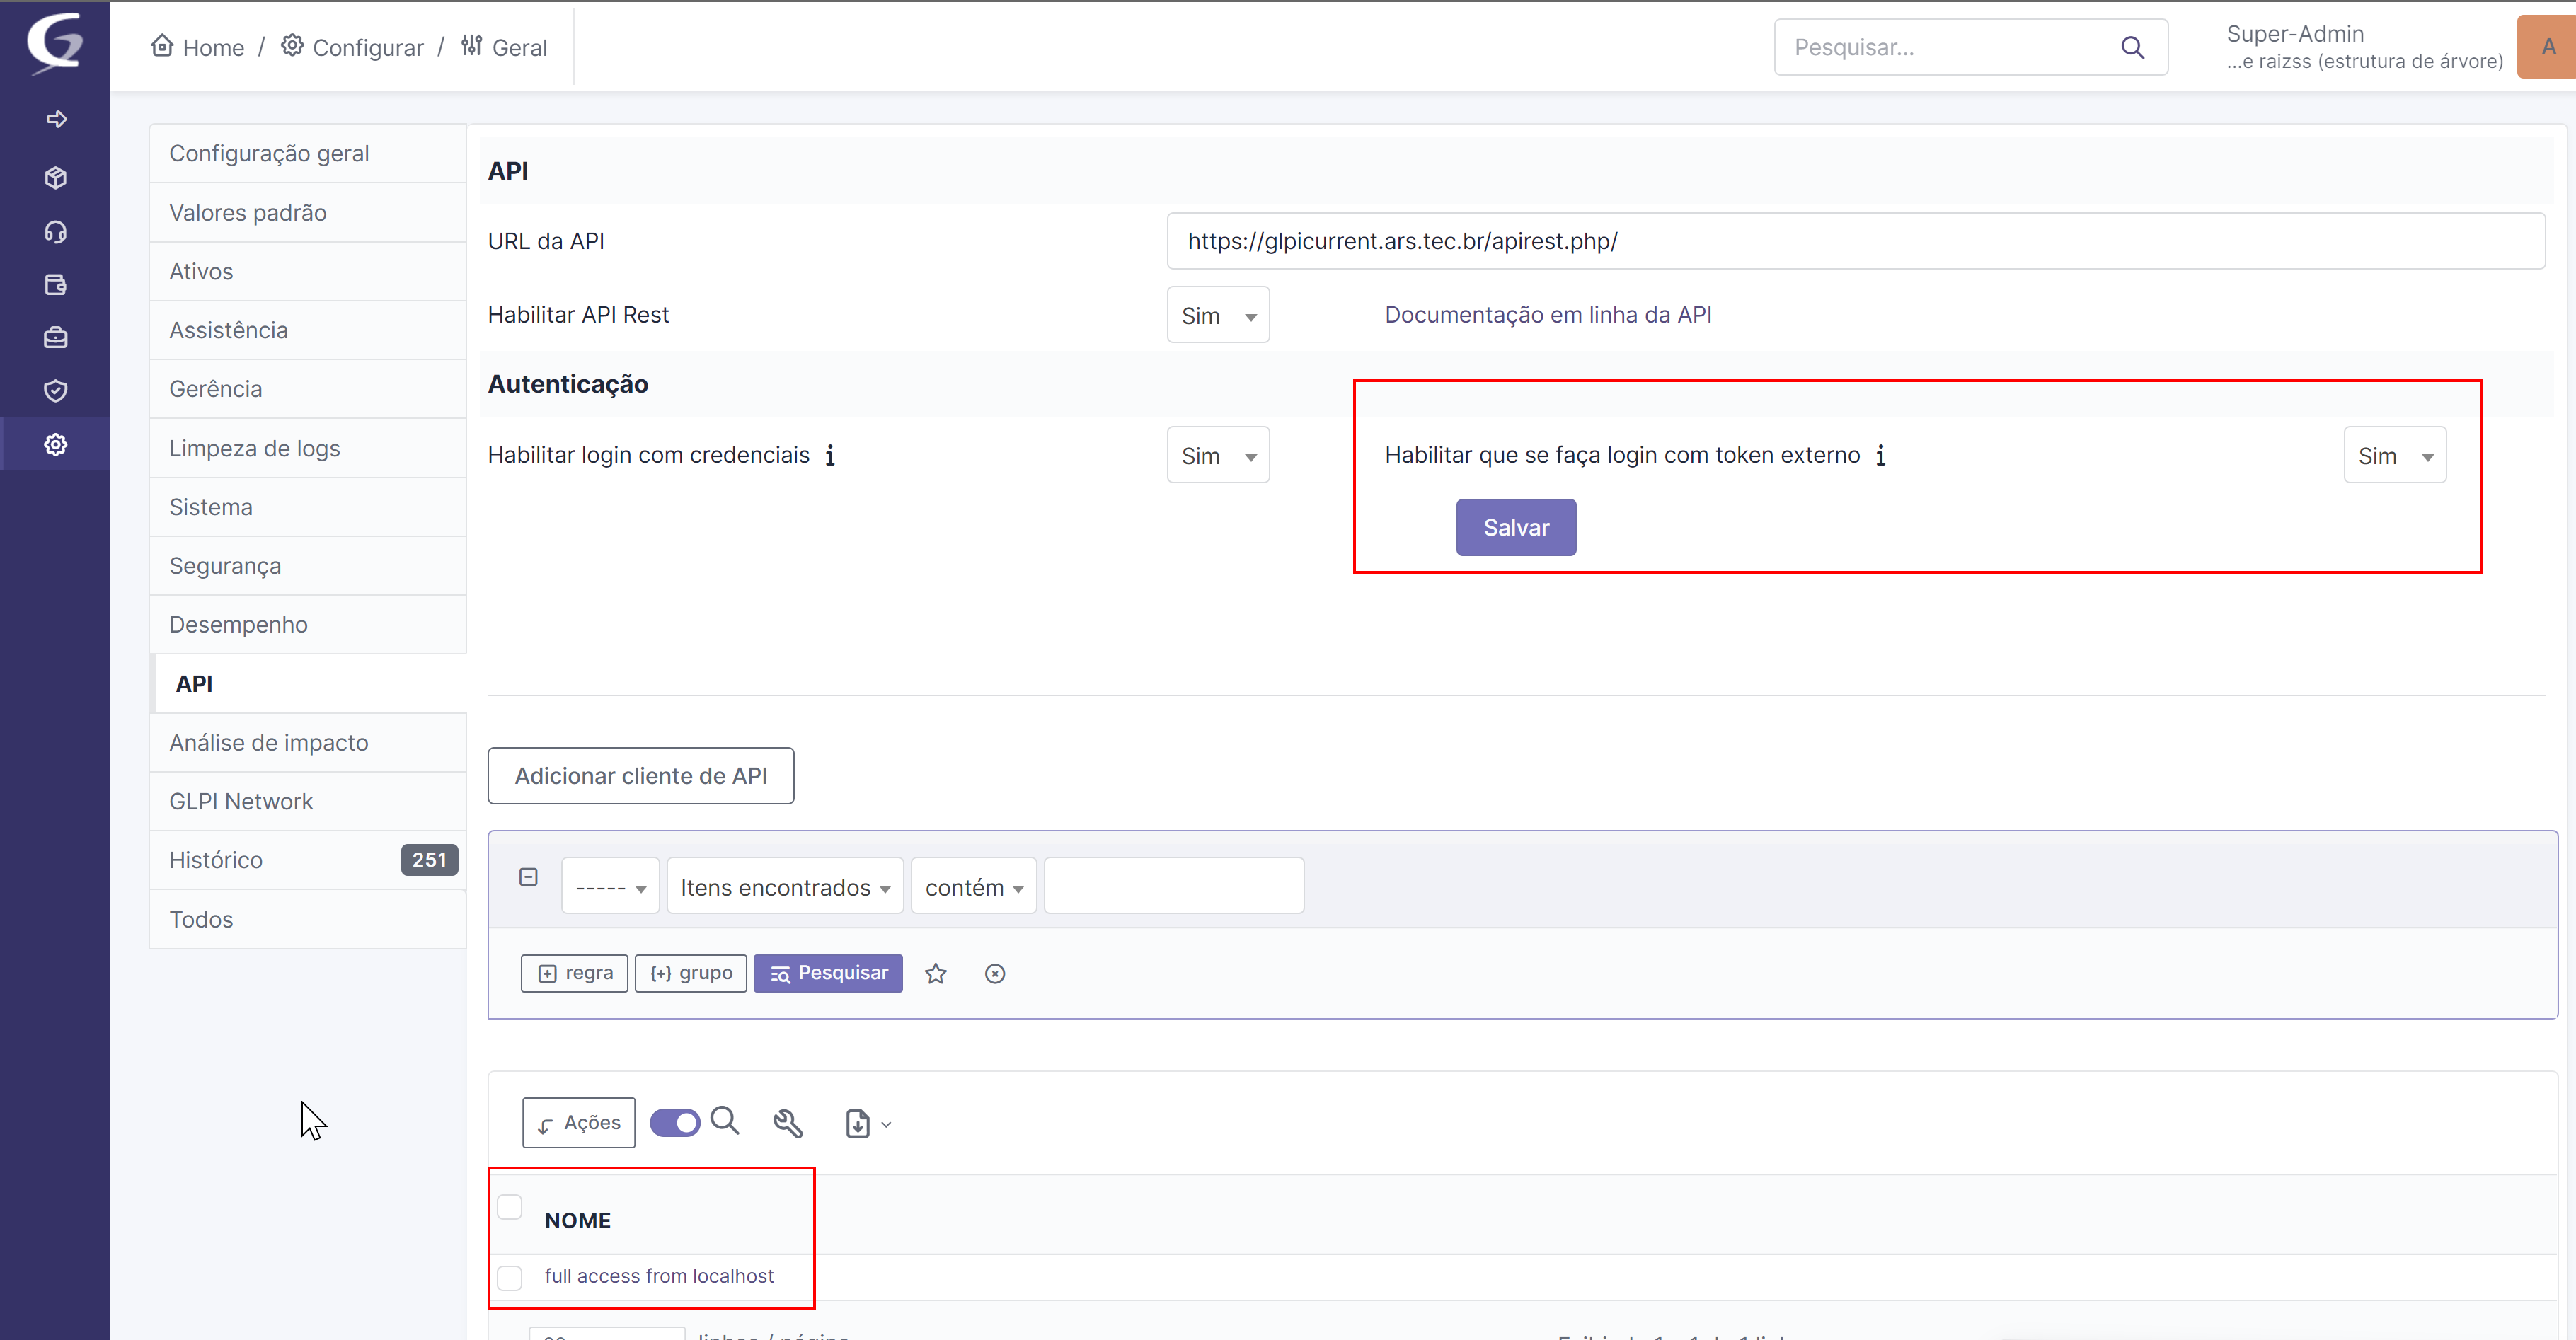Open the Itens encontrados dropdown
The width and height of the screenshot is (2576, 1340).
(x=784, y=886)
